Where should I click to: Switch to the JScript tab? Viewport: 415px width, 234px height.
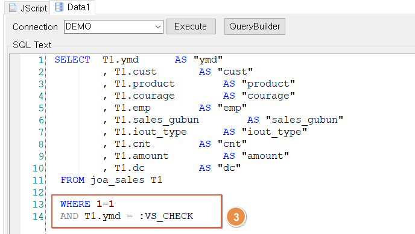click(28, 8)
